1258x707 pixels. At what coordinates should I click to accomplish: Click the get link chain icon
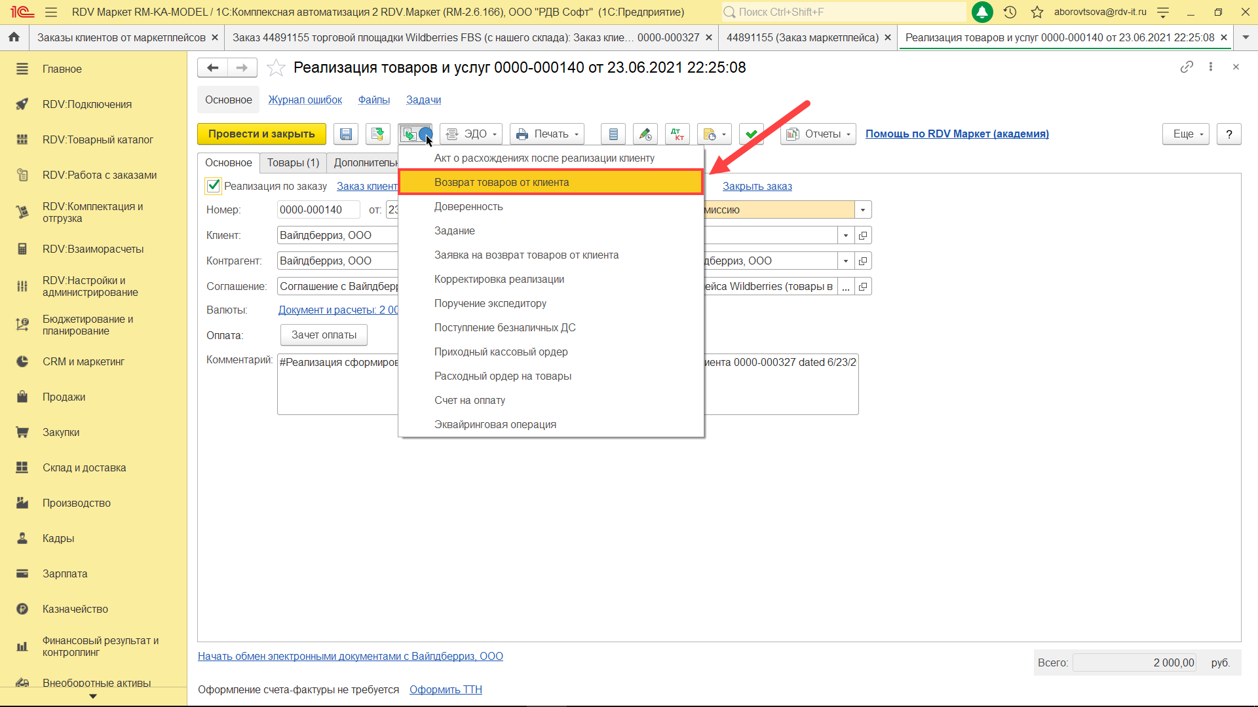[1187, 67]
